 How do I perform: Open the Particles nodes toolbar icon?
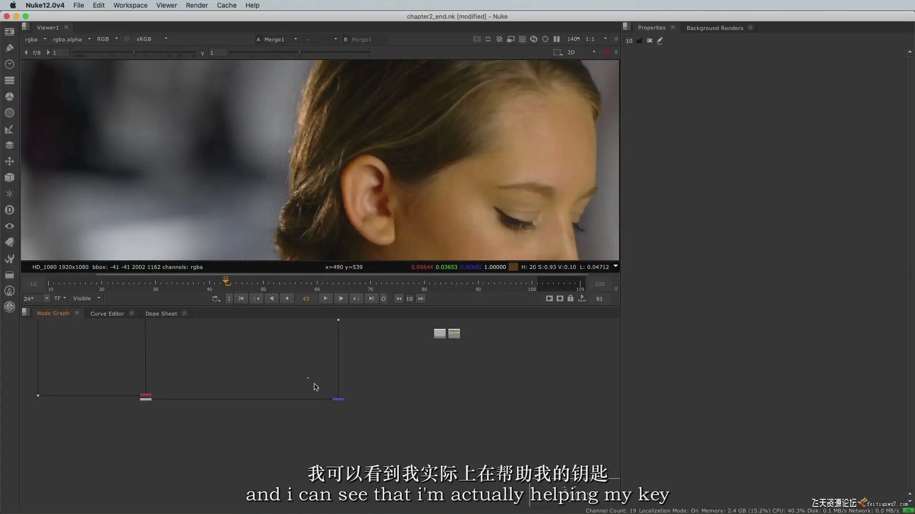[10, 194]
